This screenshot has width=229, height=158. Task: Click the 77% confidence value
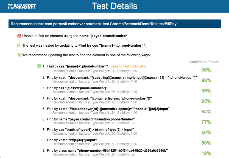(x=206, y=122)
